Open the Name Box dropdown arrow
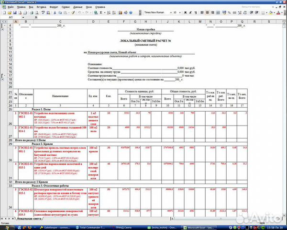This screenshot has width=287, height=230. [23, 17]
